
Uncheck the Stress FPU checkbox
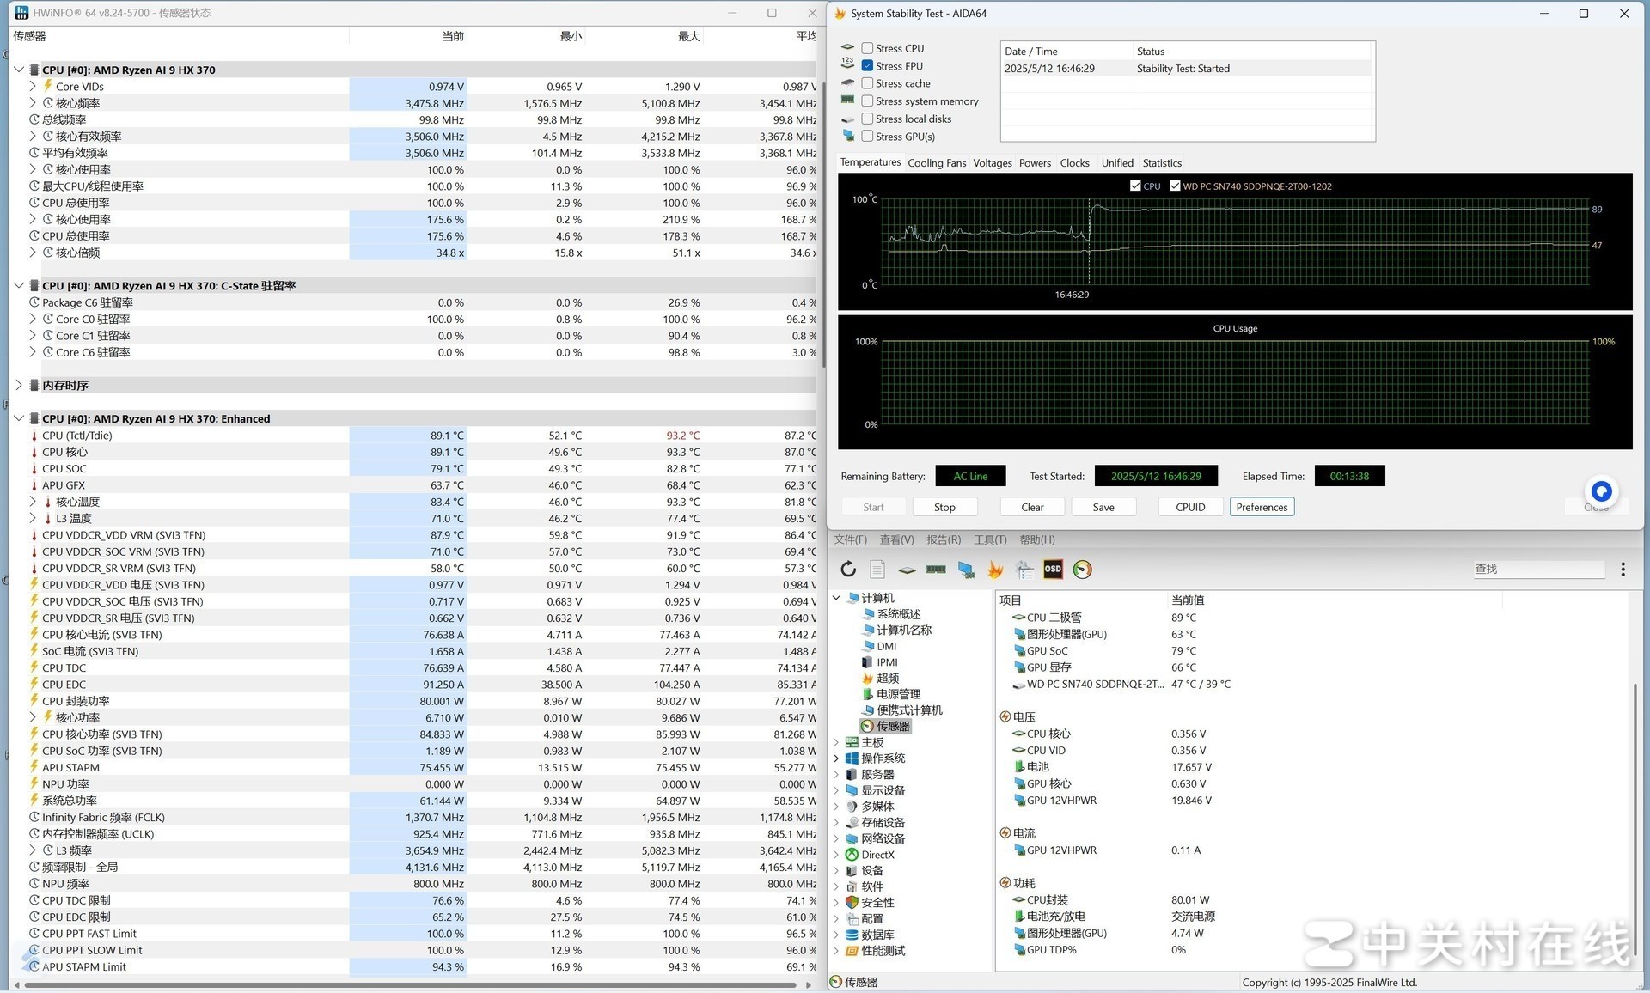(867, 66)
